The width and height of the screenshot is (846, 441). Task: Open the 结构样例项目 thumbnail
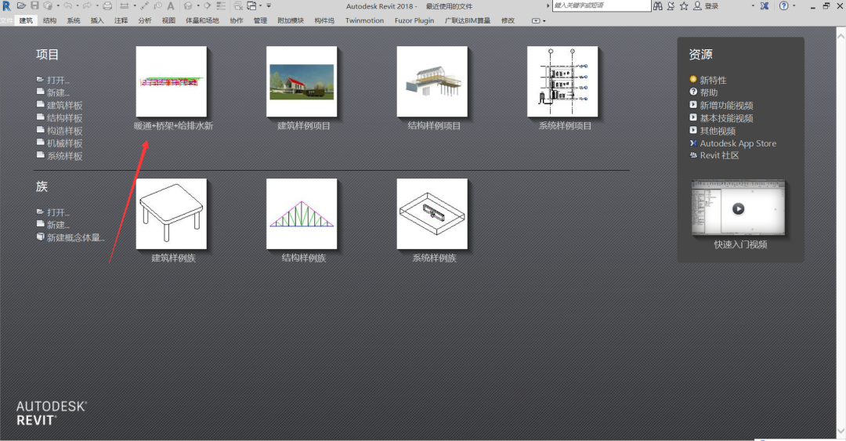click(432, 81)
